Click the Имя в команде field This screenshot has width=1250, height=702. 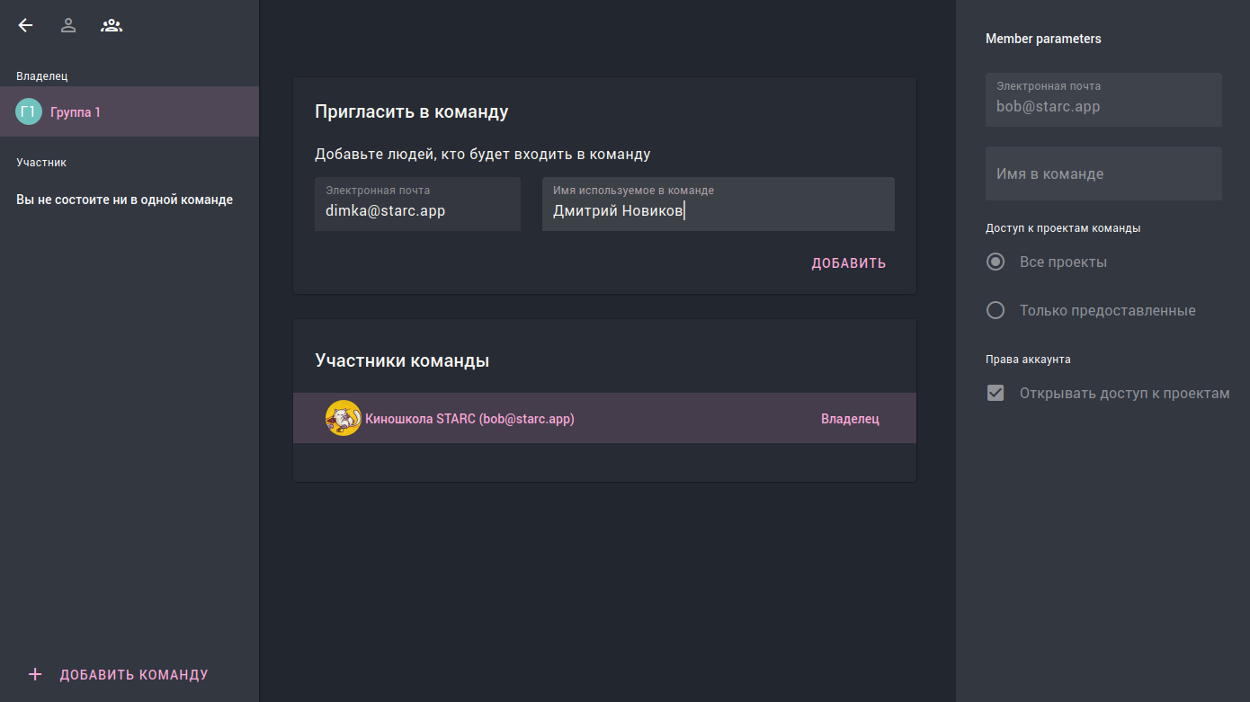point(1103,173)
